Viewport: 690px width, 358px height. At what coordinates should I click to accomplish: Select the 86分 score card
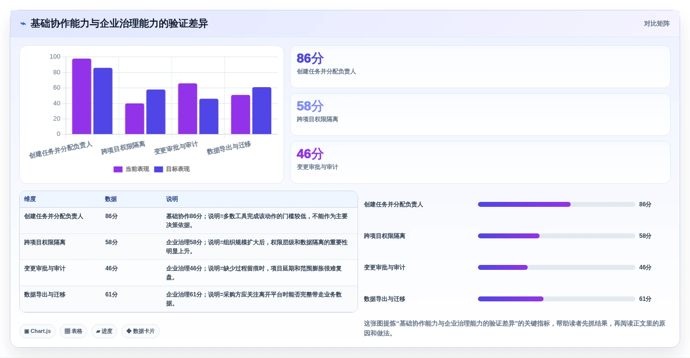pos(480,67)
